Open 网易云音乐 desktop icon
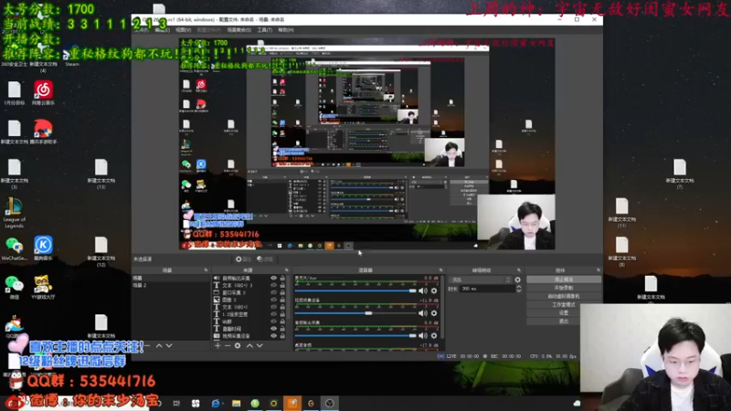 (43, 92)
